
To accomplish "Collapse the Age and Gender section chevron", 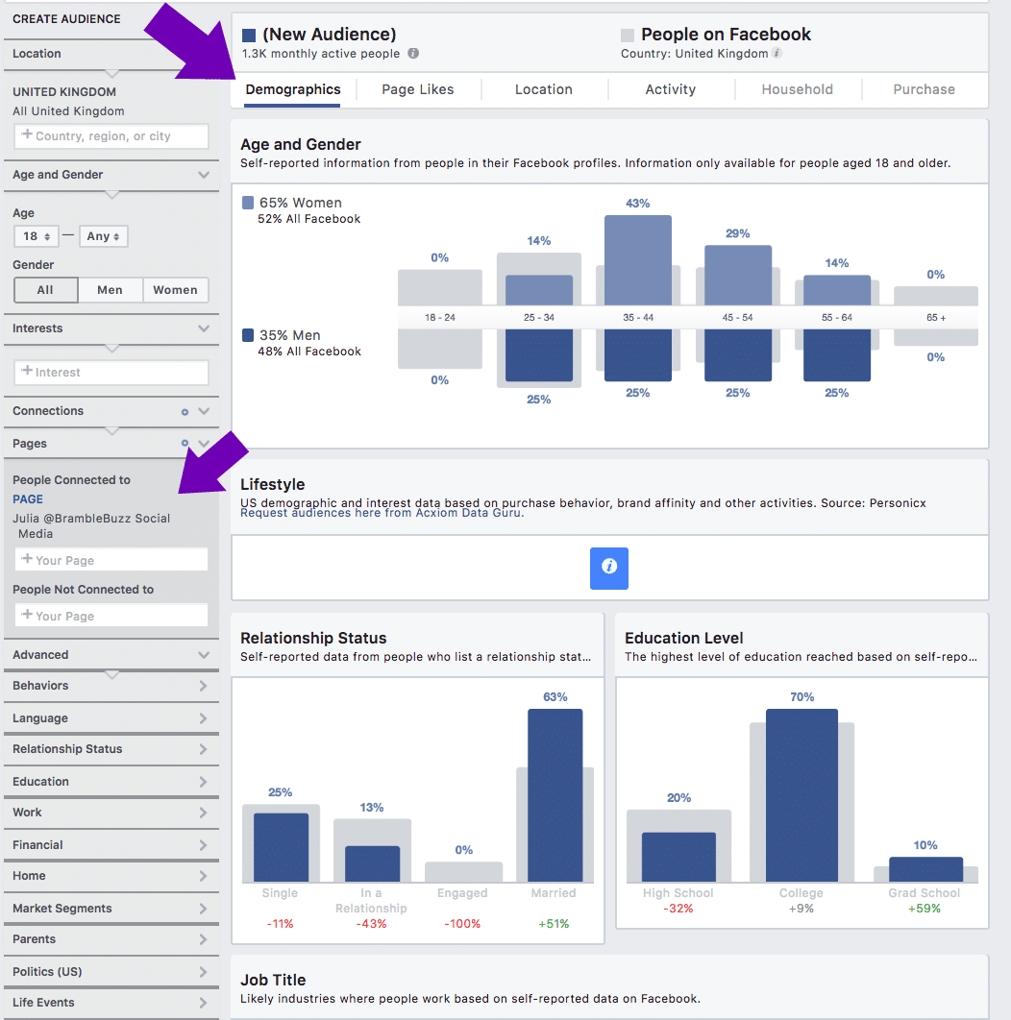I will click(x=204, y=175).
